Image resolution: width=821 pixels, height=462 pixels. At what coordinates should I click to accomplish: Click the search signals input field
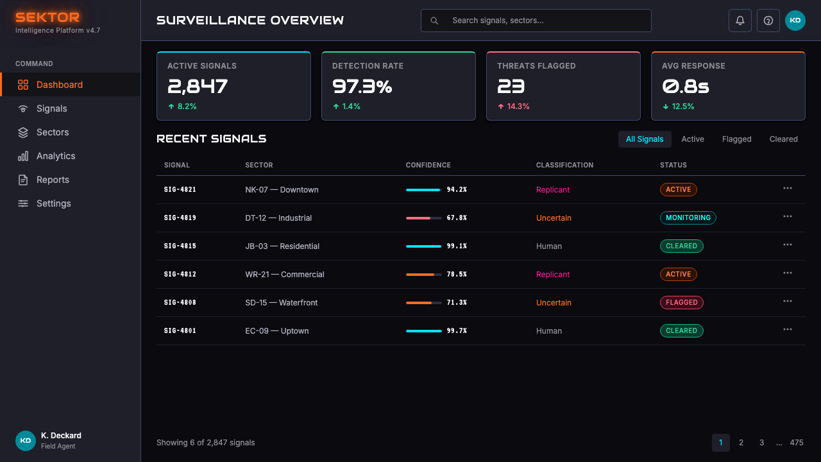(x=536, y=21)
